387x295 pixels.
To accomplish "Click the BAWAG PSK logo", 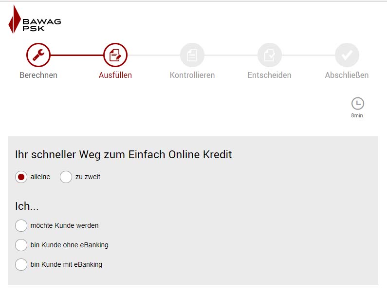I will pos(35,19).
